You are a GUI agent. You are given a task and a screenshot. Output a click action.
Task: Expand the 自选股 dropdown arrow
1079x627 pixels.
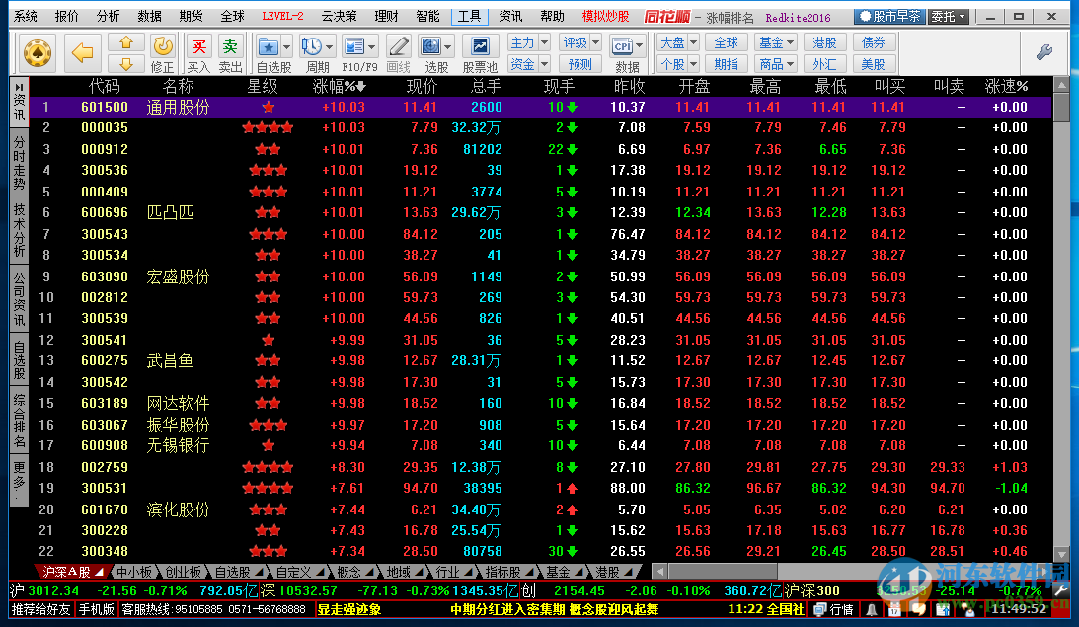286,46
